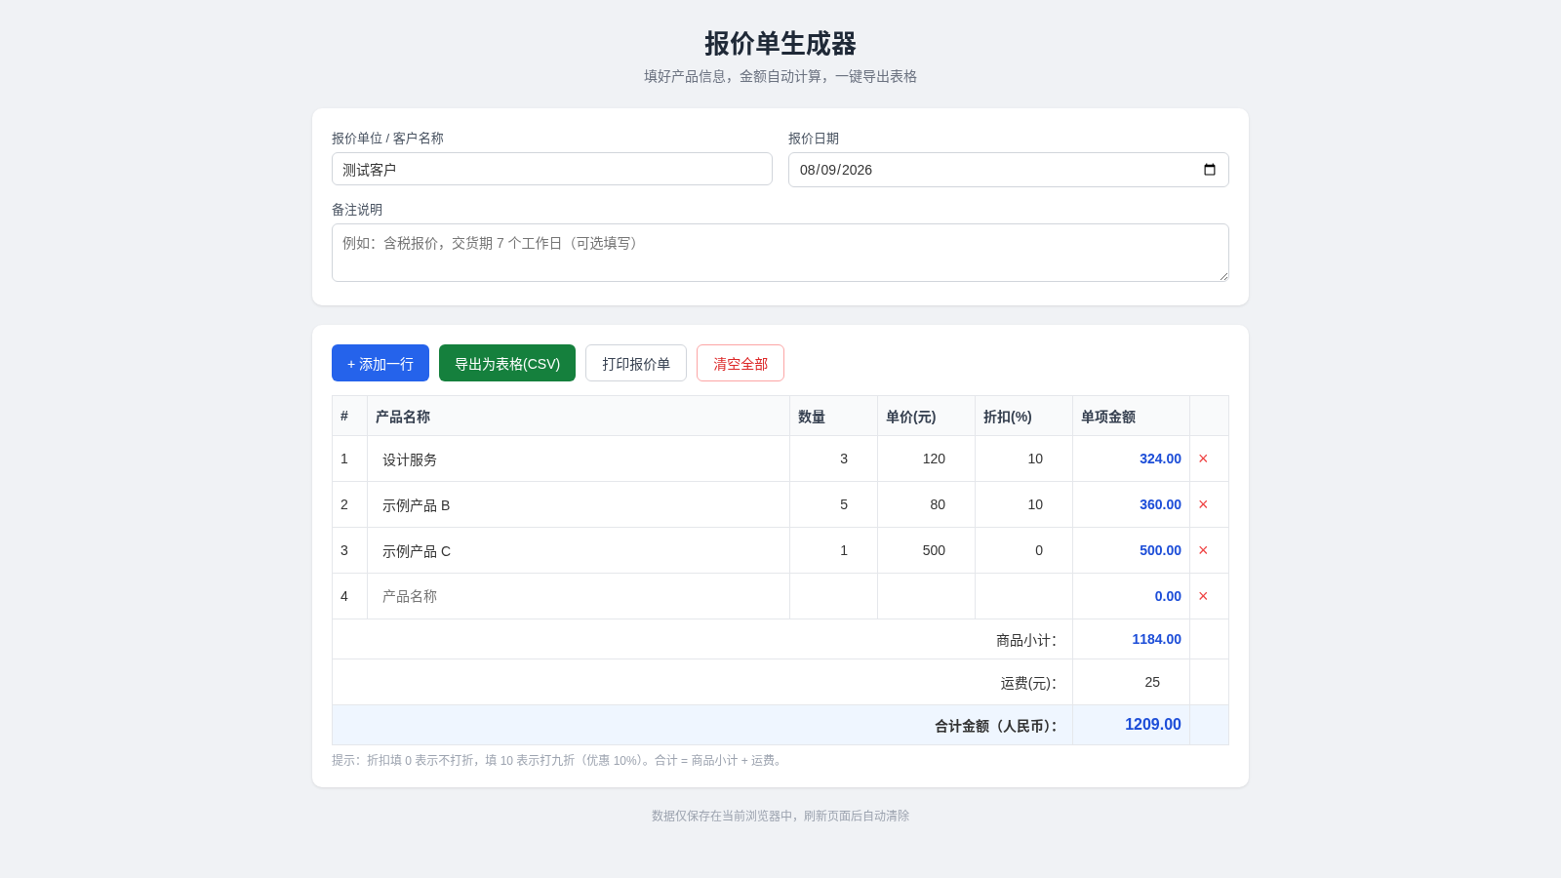Edit quantity 3 for 设计服务

pos(833,459)
